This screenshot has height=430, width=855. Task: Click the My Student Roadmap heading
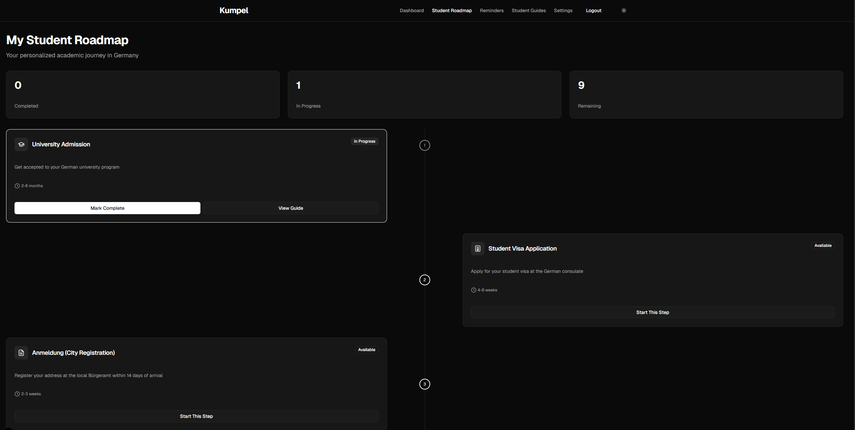click(67, 40)
